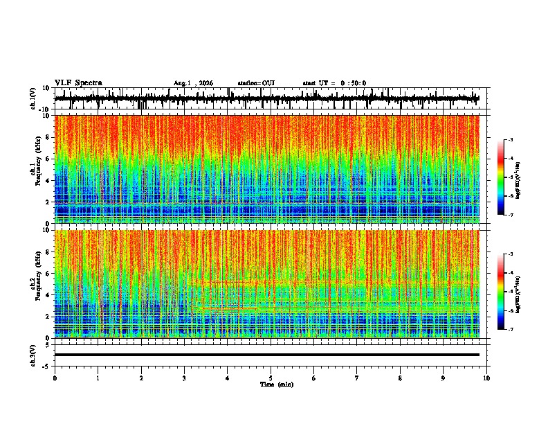Click the time axis tick label "1"
The height and width of the screenshot is (424, 548).
98,378
